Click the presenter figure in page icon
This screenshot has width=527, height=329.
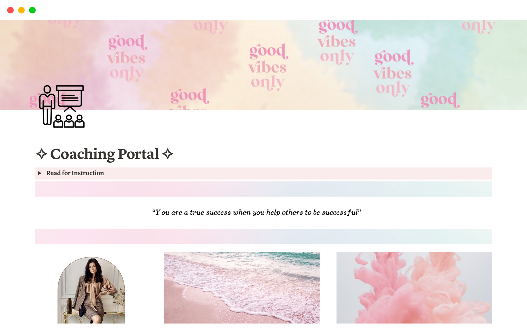(47, 105)
